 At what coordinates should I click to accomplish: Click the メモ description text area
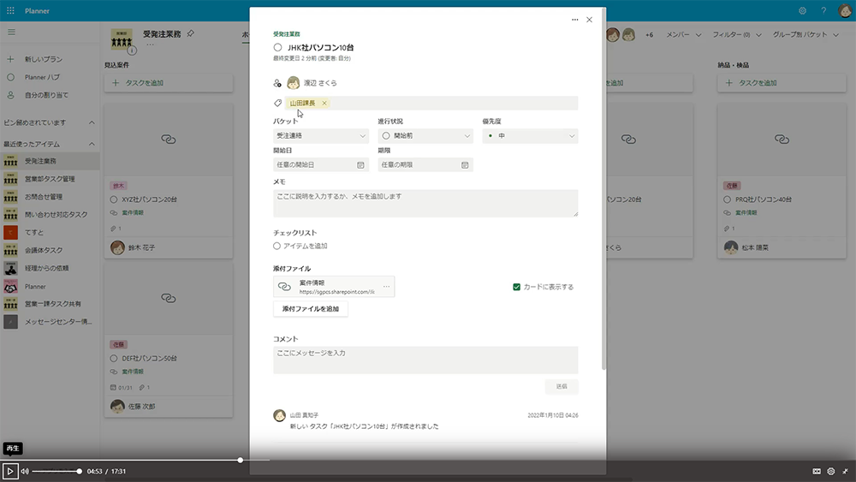[425, 203]
